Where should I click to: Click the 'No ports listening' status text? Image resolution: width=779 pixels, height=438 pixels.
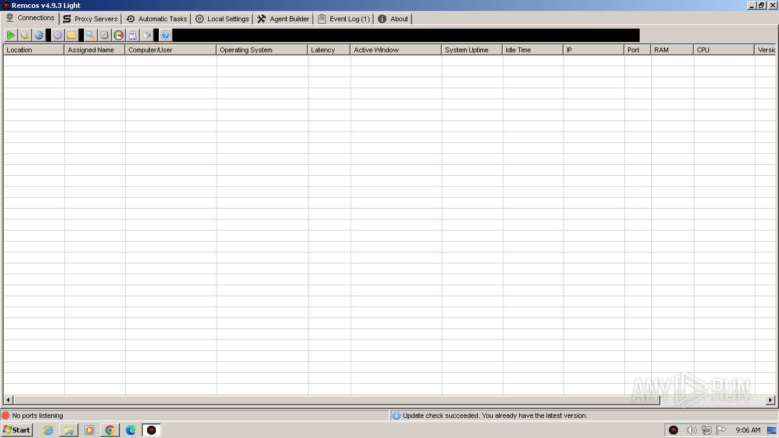(x=38, y=415)
